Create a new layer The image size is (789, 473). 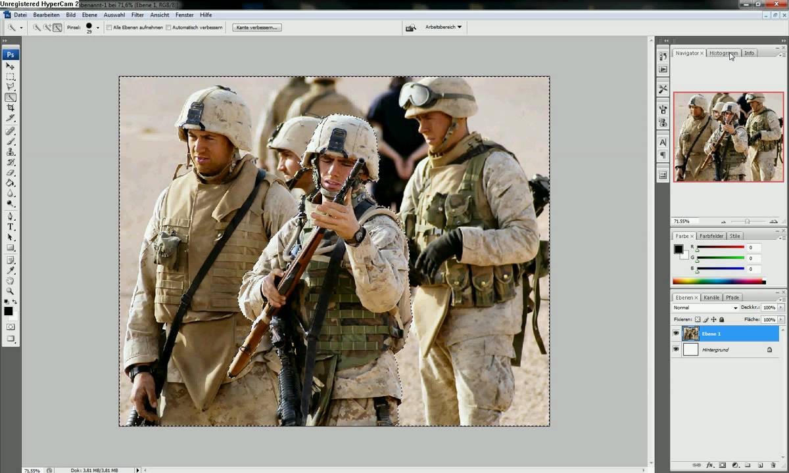click(760, 465)
